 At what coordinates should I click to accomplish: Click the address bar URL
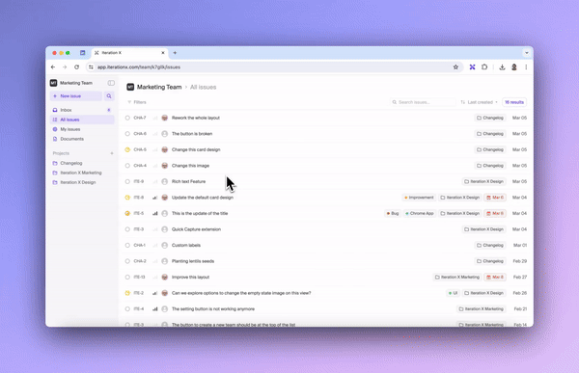point(139,67)
